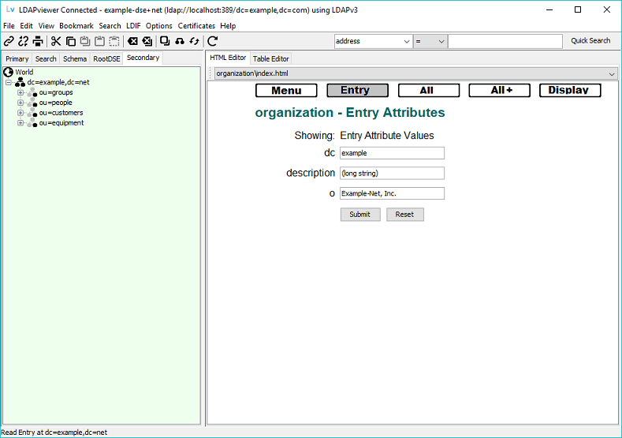Image resolution: width=622 pixels, height=438 pixels.
Task: Expand the ou=customers tree node
Action: 20,113
